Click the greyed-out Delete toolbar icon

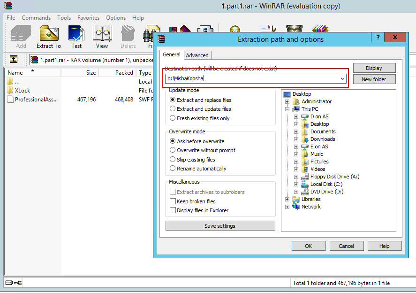point(128,33)
